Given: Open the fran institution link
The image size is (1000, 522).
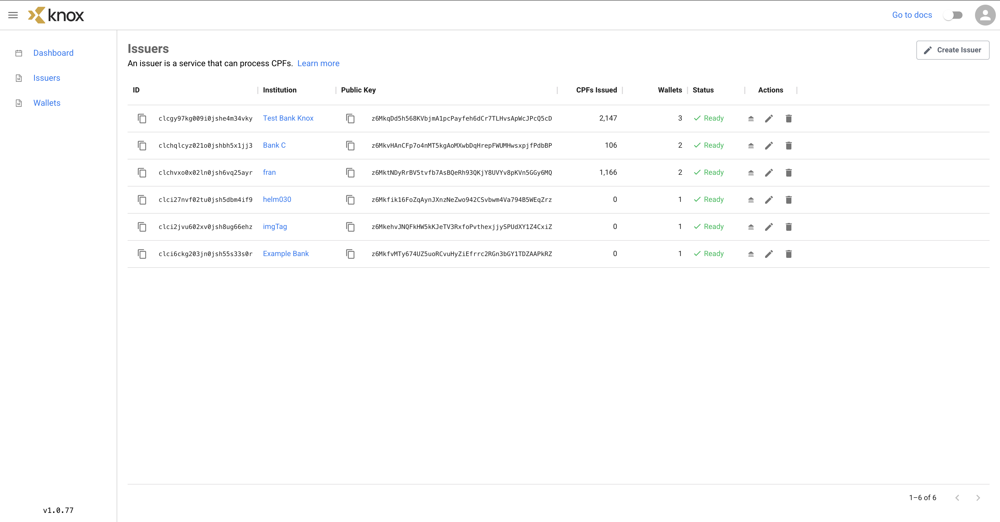Looking at the screenshot, I should 270,172.
